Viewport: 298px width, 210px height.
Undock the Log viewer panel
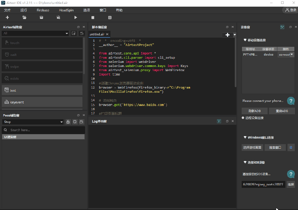pyautogui.click(x=227, y=121)
